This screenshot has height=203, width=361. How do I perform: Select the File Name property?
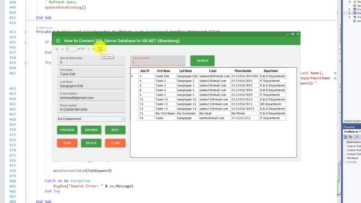[x=353, y=158]
